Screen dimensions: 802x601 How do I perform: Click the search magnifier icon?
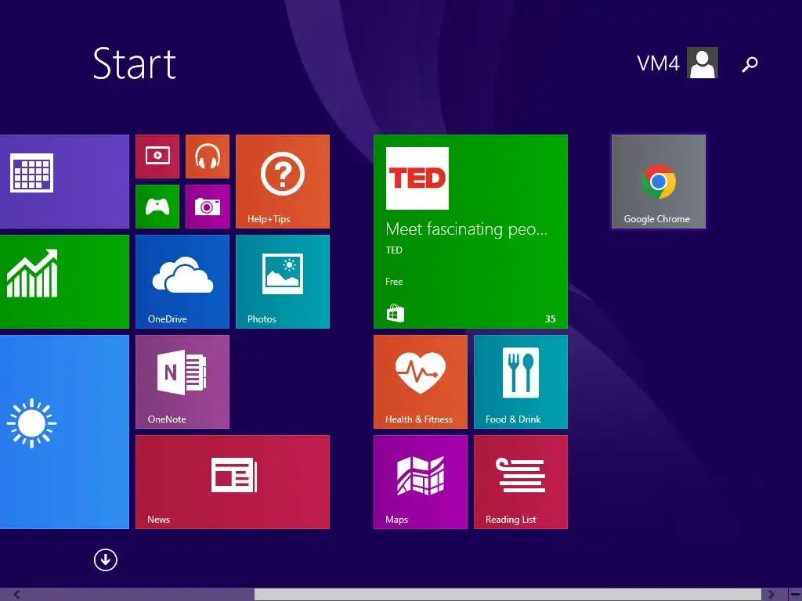[x=750, y=64]
